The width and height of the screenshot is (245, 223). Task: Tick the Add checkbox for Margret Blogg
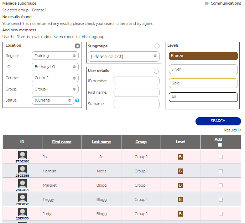(220, 185)
